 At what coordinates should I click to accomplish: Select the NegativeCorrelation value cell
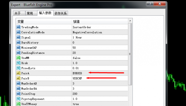(x=100, y=32)
